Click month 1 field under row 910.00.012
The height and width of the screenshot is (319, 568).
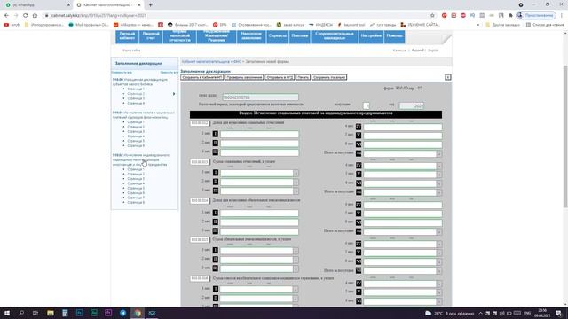(x=259, y=134)
